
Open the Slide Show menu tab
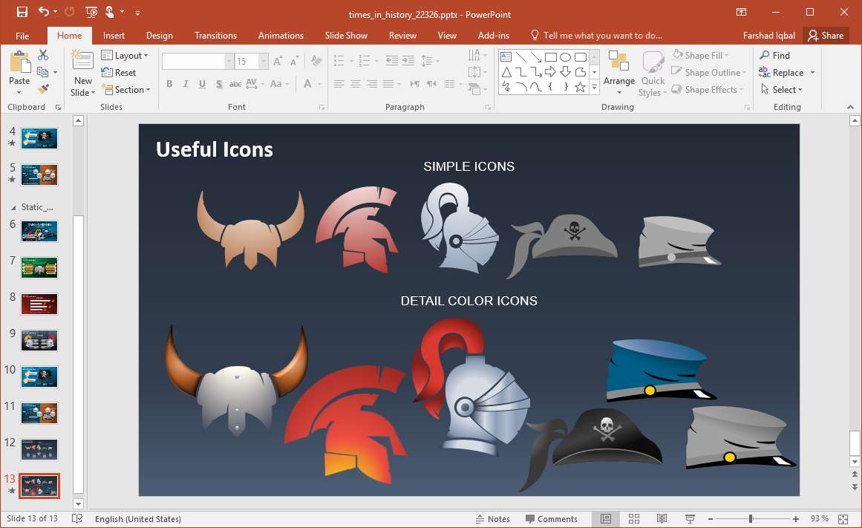346,35
